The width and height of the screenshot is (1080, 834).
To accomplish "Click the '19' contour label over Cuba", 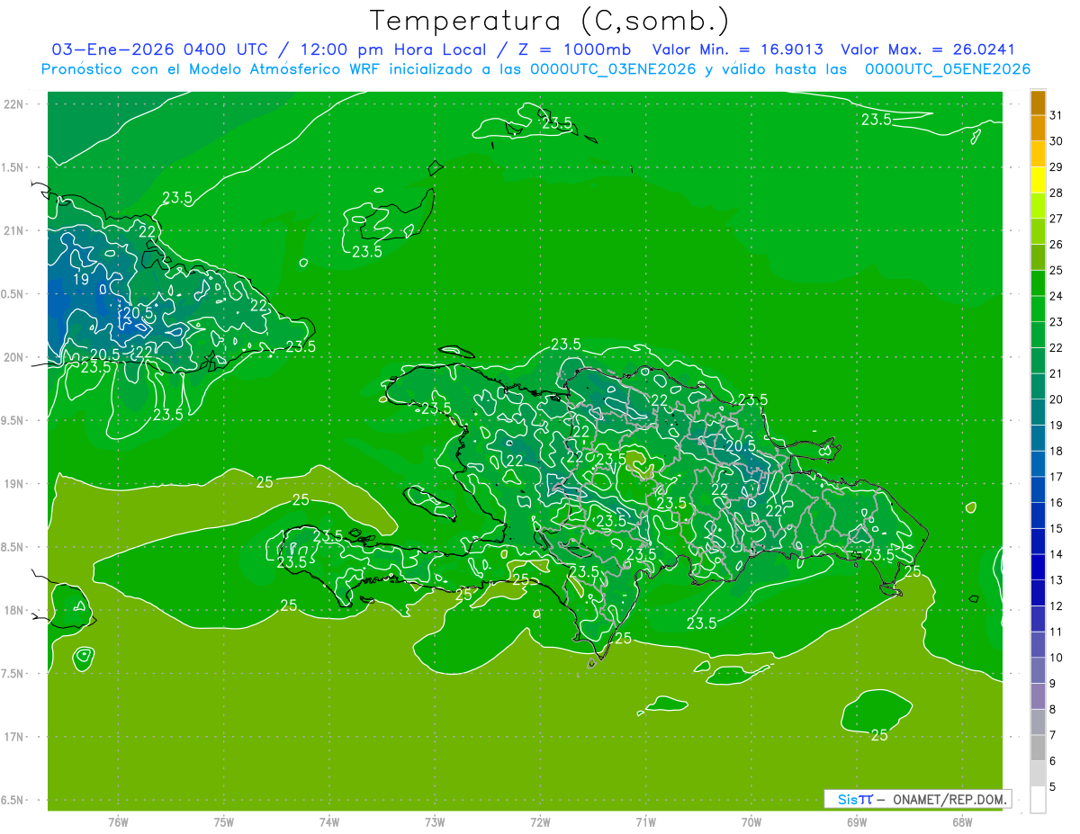I will point(81,280).
